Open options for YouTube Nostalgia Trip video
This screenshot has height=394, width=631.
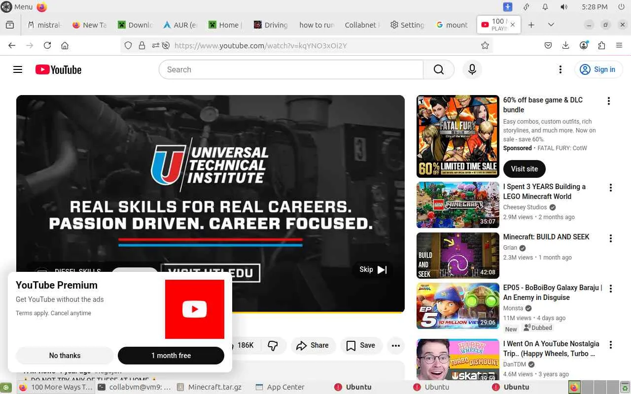[x=611, y=345]
